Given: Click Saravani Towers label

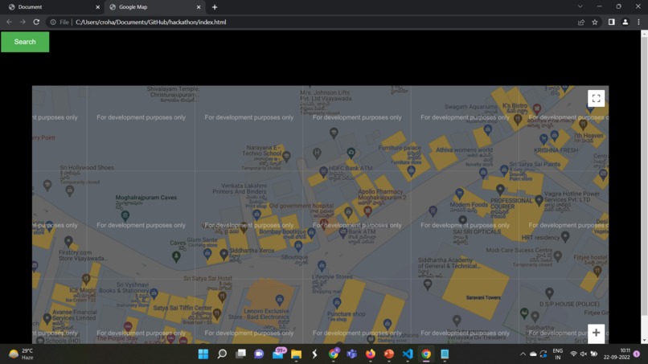Looking at the screenshot, I should pos(483,297).
